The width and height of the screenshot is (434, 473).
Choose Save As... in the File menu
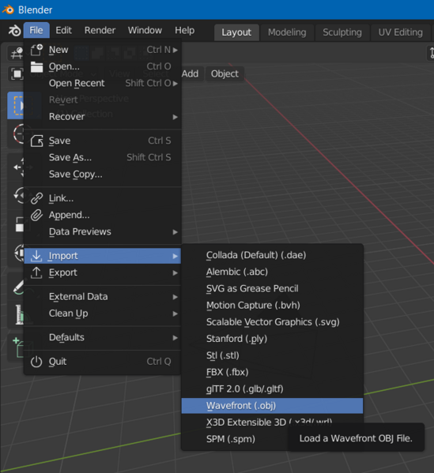pyautogui.click(x=103, y=157)
